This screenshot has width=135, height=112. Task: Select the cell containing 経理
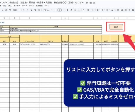click(x=5, y=44)
